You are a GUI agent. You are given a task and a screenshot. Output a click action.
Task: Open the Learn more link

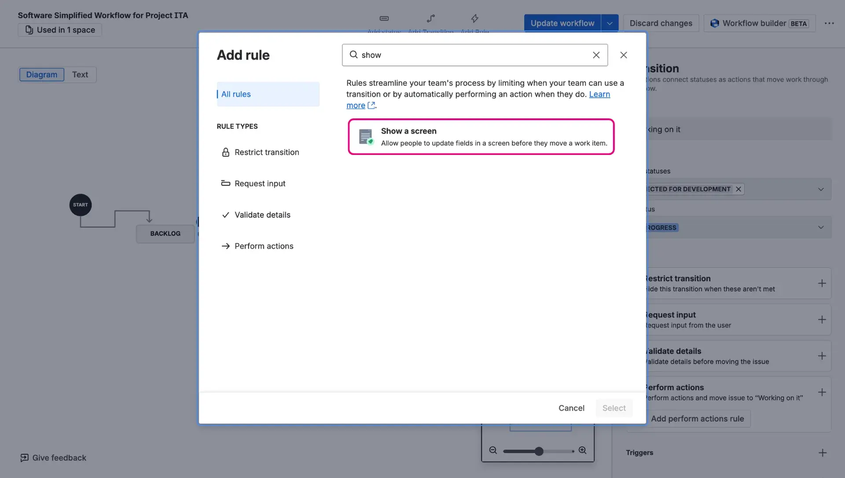point(599,94)
